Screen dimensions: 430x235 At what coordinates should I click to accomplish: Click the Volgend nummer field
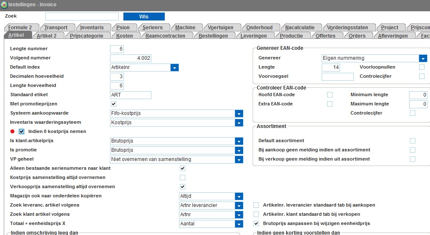pos(131,59)
